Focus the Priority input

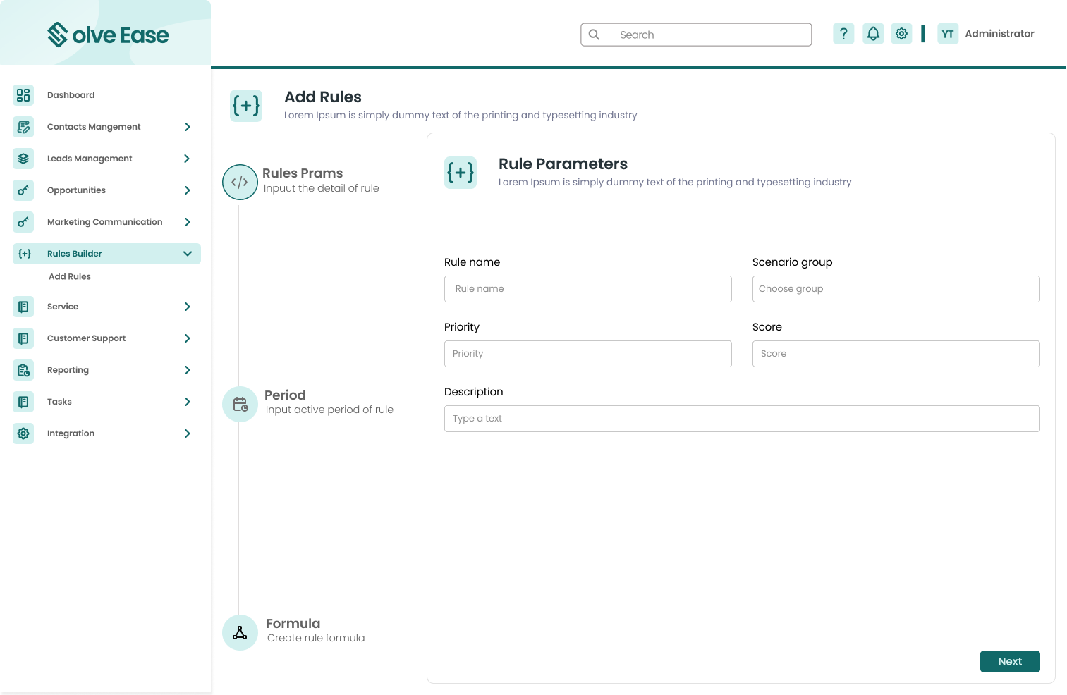click(587, 354)
